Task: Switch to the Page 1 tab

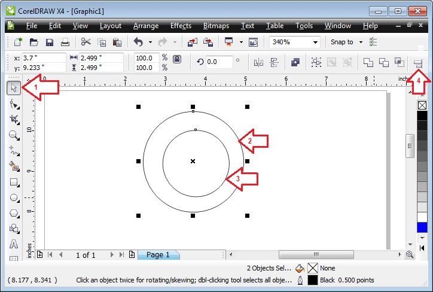Action: click(158, 255)
